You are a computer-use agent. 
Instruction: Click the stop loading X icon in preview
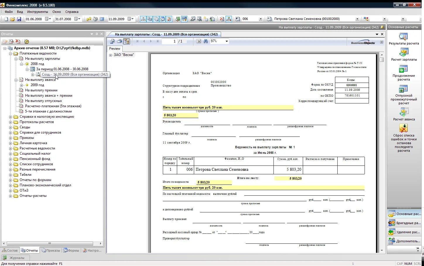pyautogui.click(x=199, y=41)
